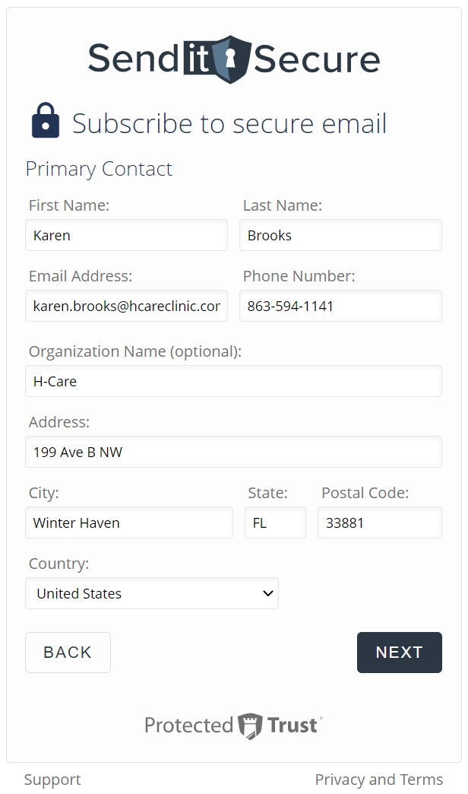The width and height of the screenshot is (468, 794).
Task: Click the First Name field containing Karen
Action: (126, 235)
